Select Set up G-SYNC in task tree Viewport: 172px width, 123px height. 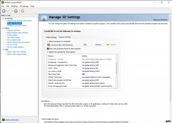tap(13, 44)
